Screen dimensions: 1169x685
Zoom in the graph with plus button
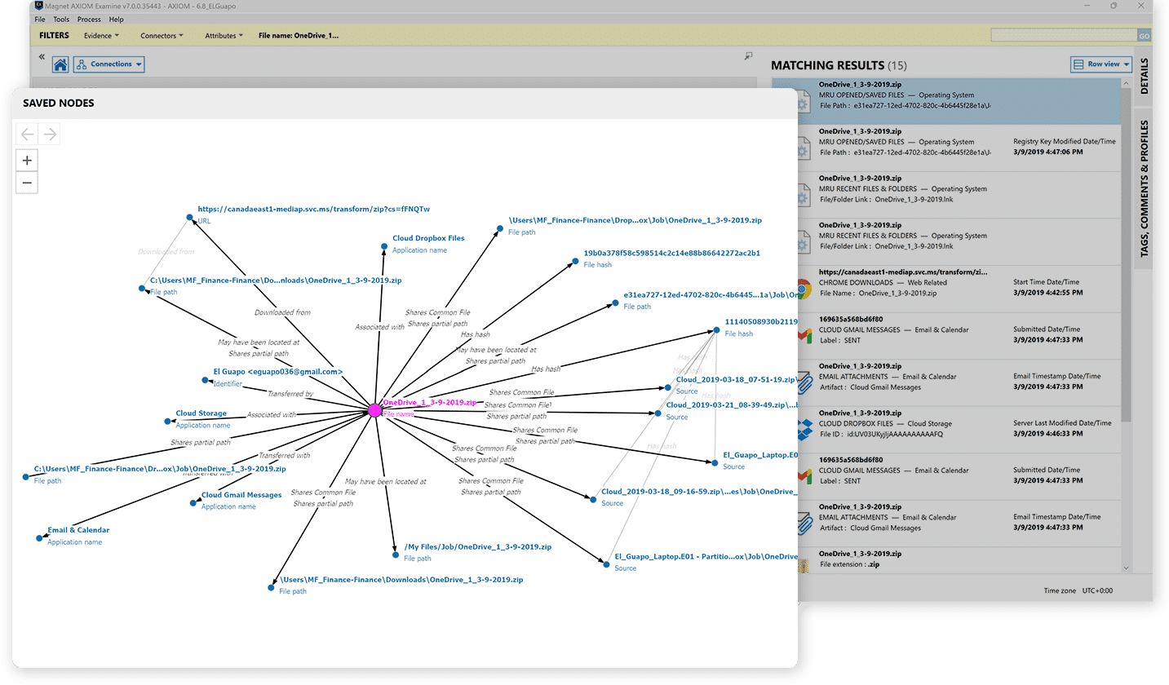(27, 161)
